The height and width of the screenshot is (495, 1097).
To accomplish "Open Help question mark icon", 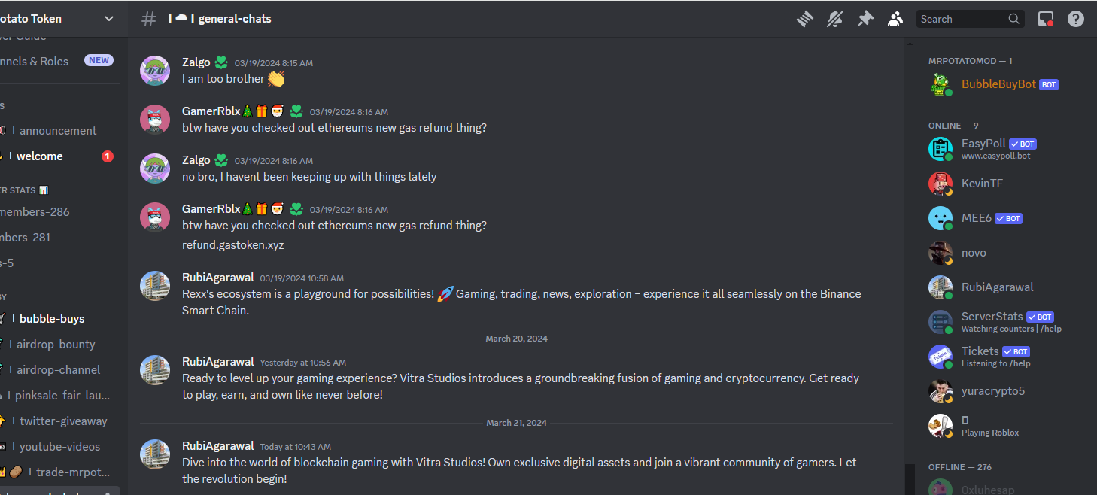I will (x=1076, y=19).
